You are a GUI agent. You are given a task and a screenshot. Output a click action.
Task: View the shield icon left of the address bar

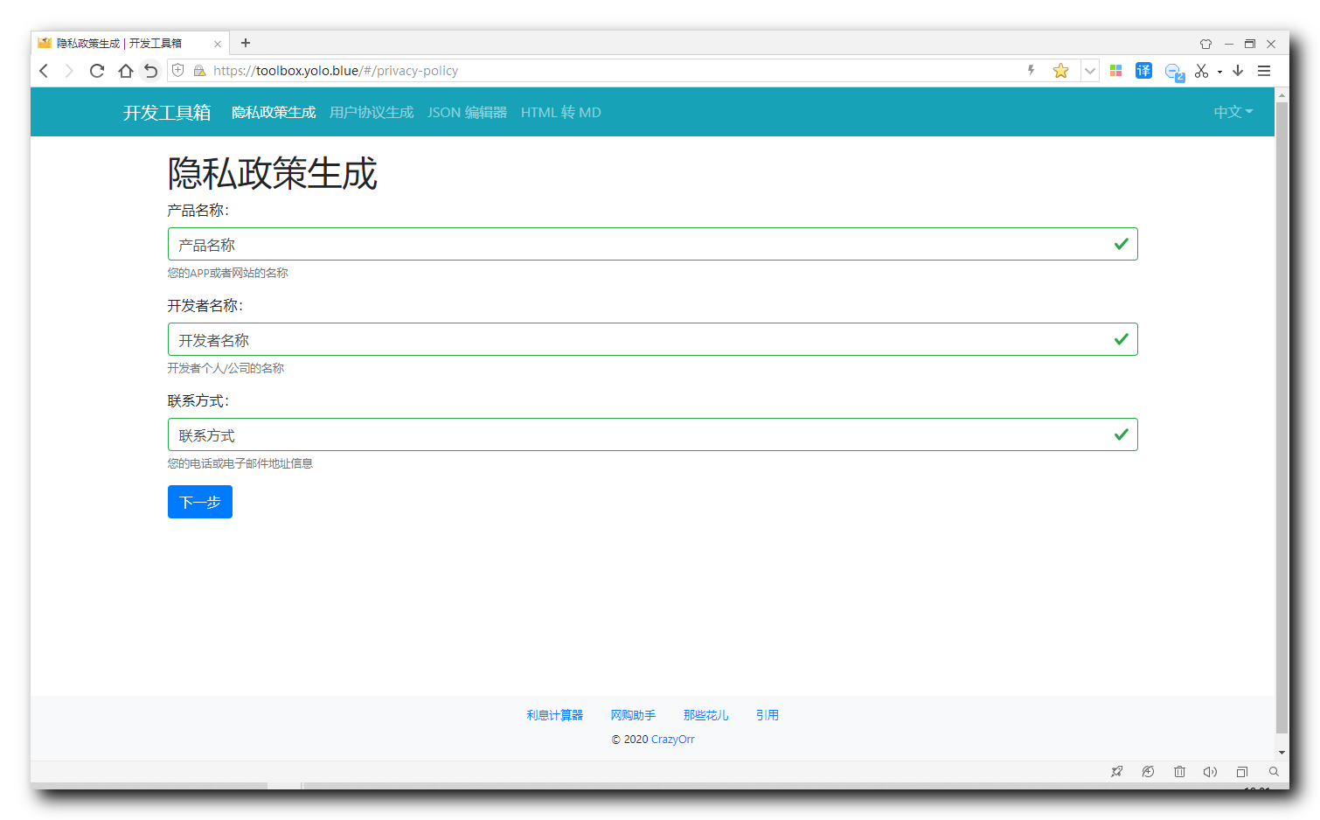(177, 71)
